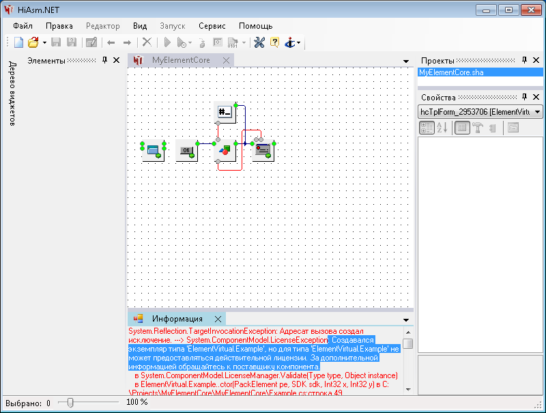Open dropdown arrow next to open folder icon
Image resolution: width=546 pixels, height=413 pixels.
[44, 43]
